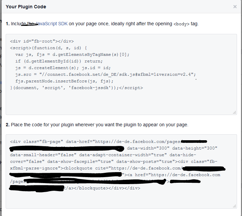Screen dimensions: 242x216
Task: Click the line starting with var js, fjs
Action: coord(72,54)
